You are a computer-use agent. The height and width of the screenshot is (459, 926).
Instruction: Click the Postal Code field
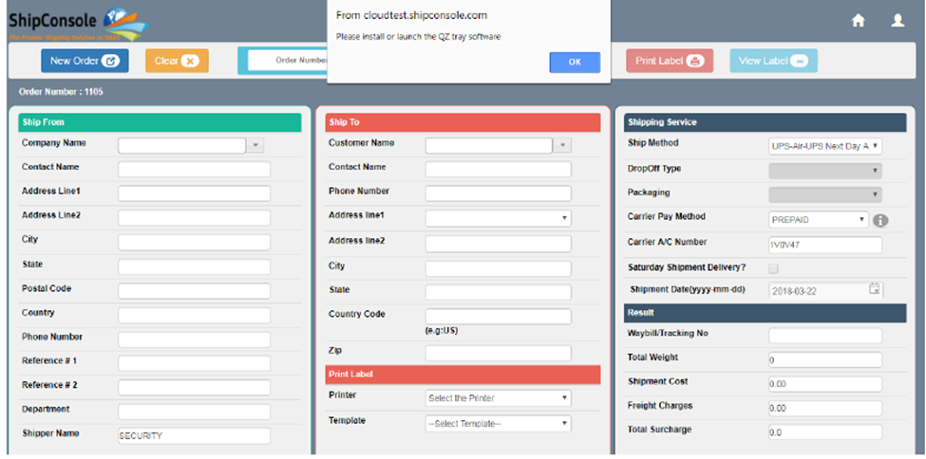click(x=195, y=291)
